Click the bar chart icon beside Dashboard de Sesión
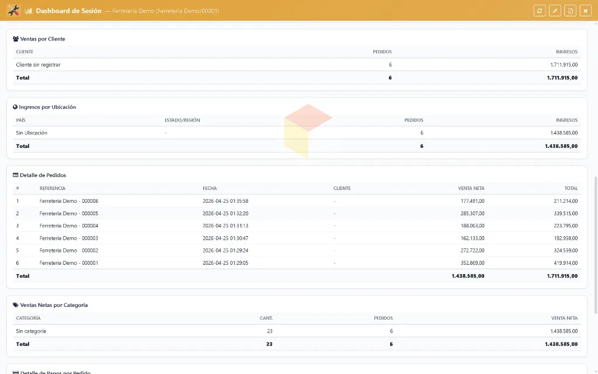598x374 pixels. (x=28, y=11)
